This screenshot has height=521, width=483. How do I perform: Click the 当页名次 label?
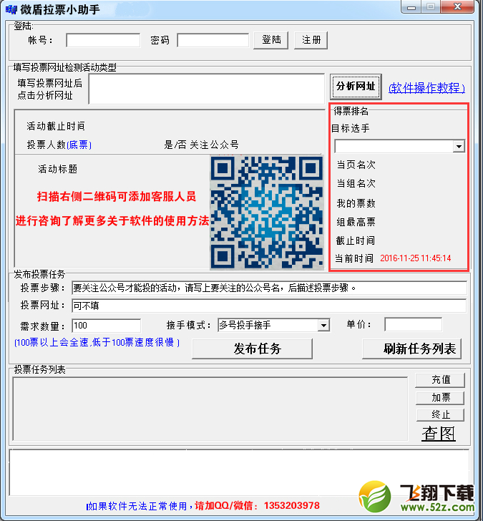coord(356,165)
